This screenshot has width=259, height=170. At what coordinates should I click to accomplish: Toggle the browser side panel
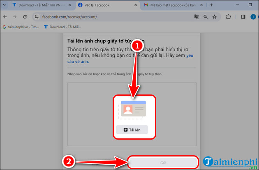click(243, 17)
